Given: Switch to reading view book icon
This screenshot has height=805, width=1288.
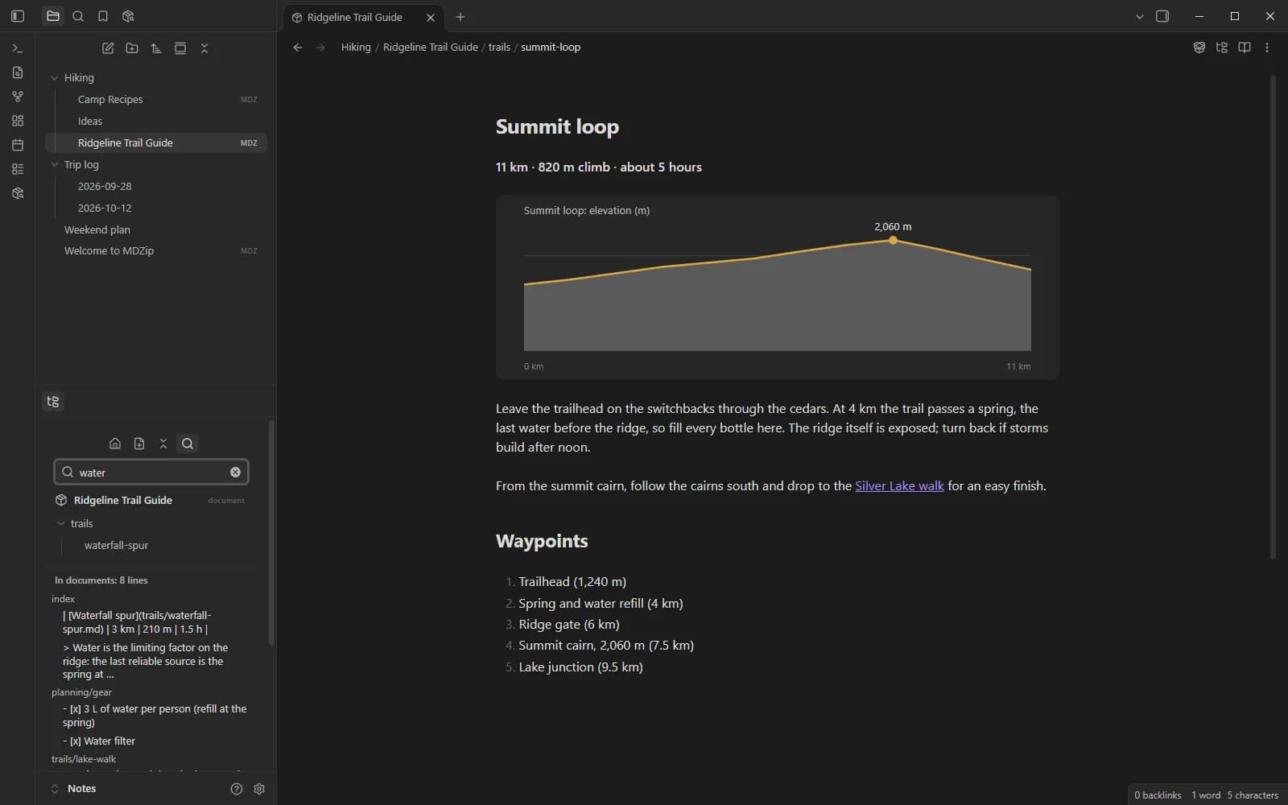Looking at the screenshot, I should 1245,47.
